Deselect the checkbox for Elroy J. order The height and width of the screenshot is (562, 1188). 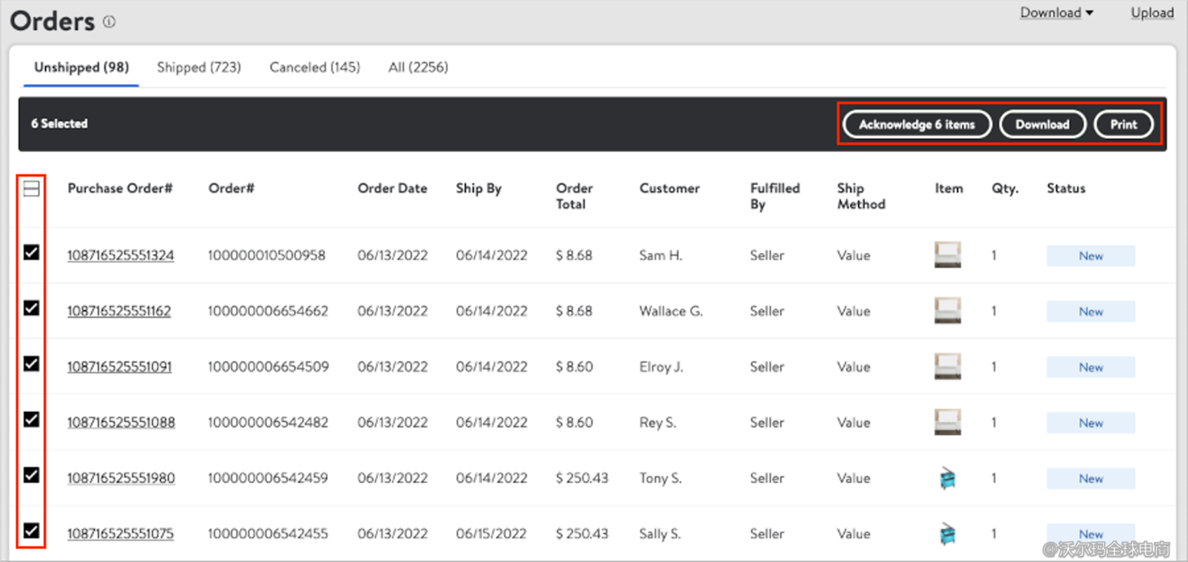point(31,364)
